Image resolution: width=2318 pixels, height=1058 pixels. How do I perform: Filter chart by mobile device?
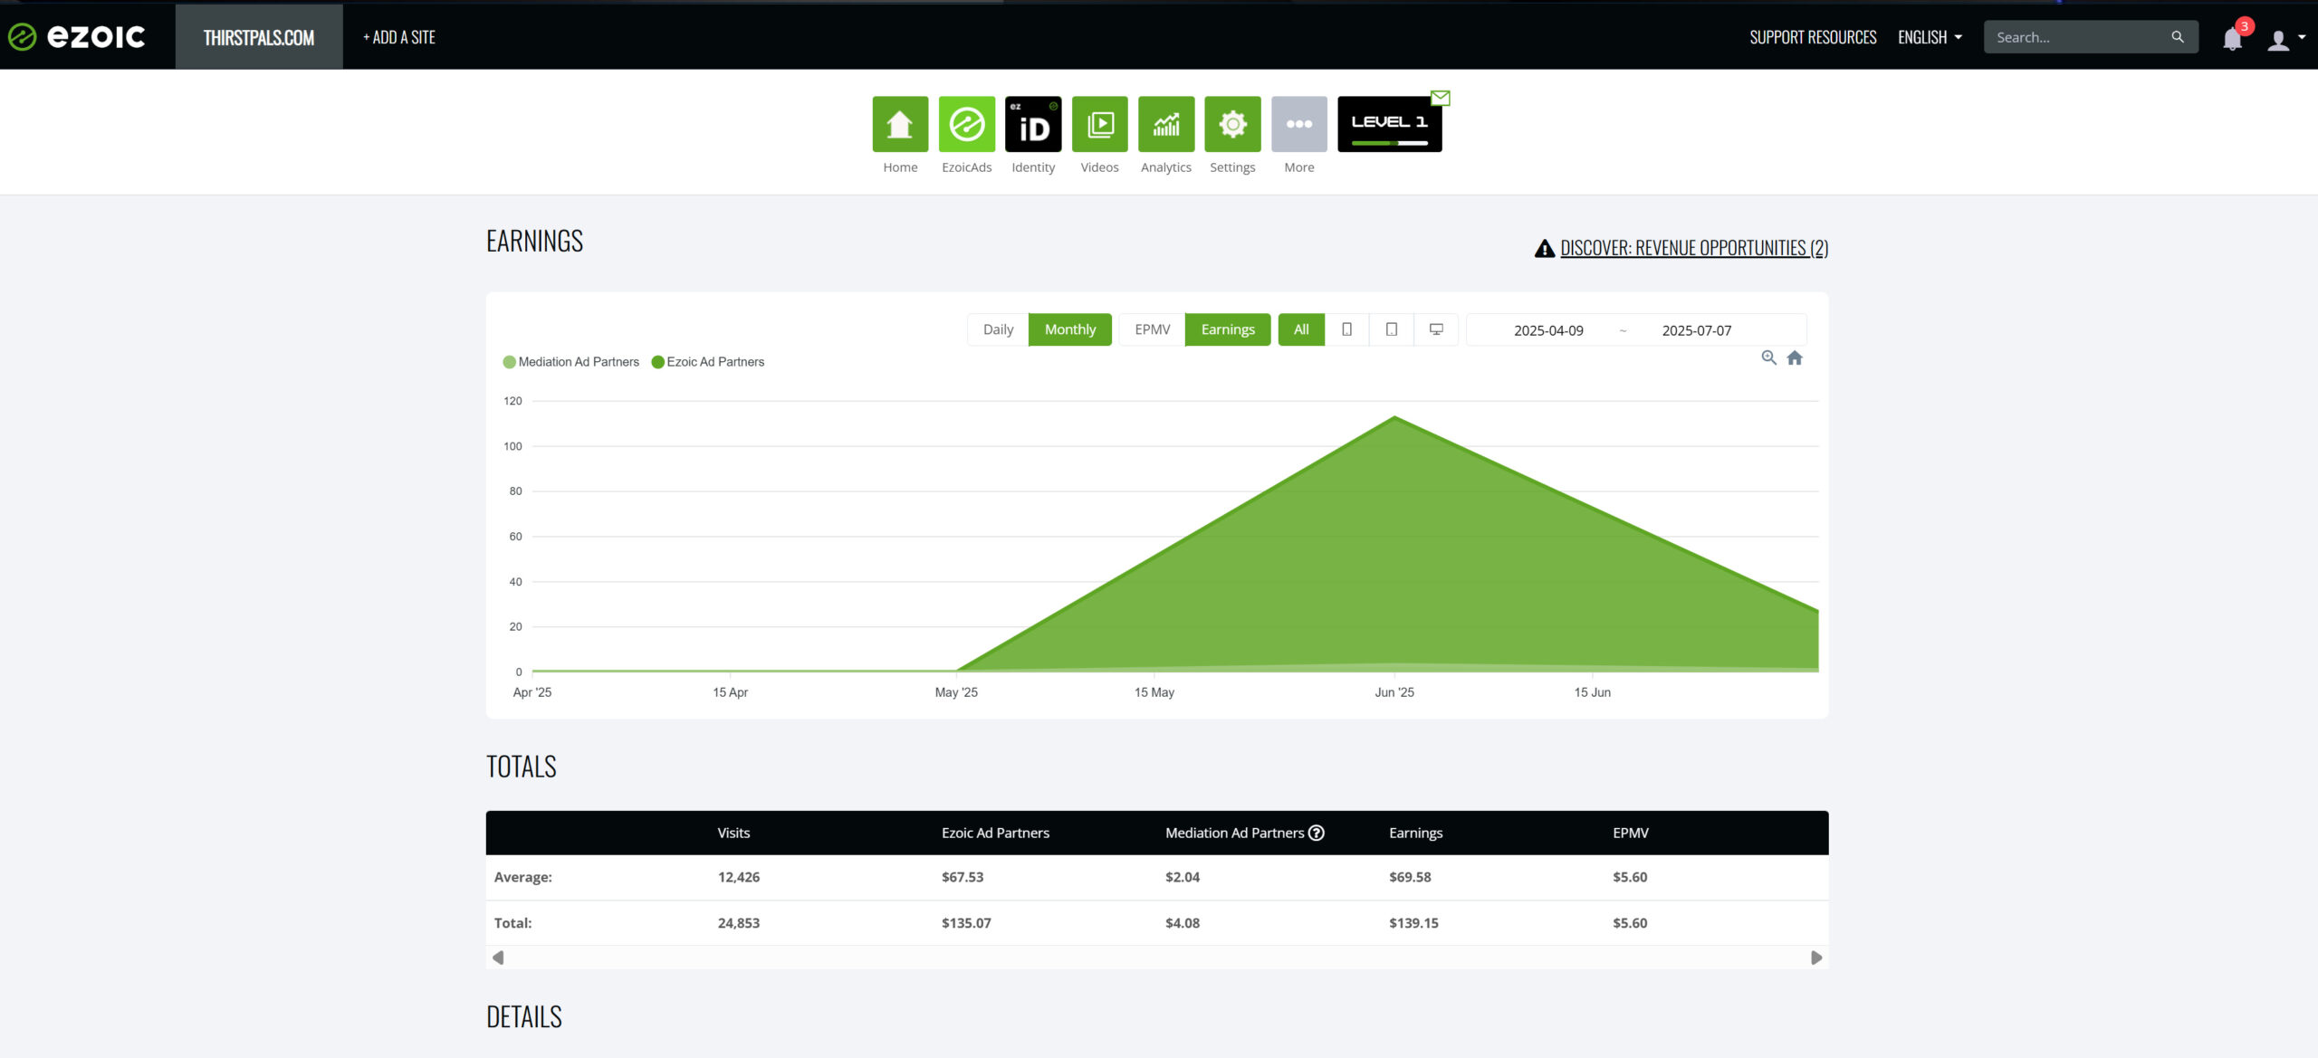1346,329
